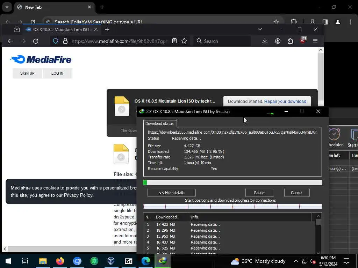
Task: Click the Firefox Search box
Action: (223, 41)
